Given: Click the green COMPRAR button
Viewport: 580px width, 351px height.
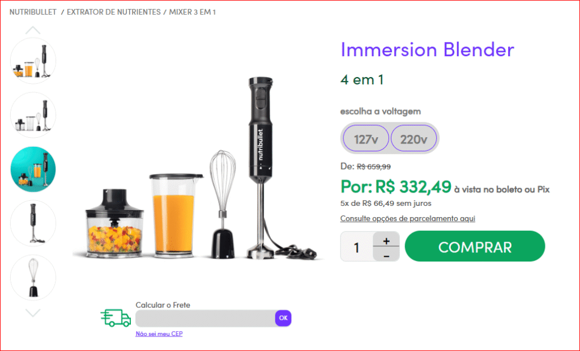Looking at the screenshot, I should click(x=475, y=246).
